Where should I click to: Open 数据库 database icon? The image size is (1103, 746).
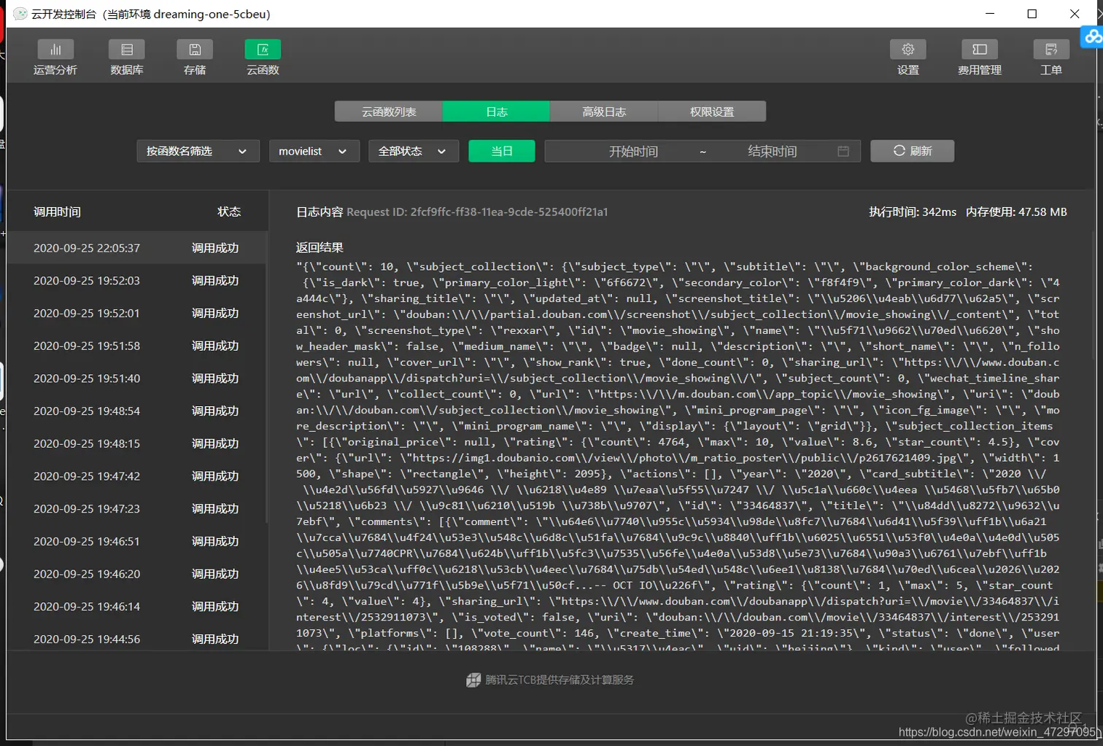[127, 50]
